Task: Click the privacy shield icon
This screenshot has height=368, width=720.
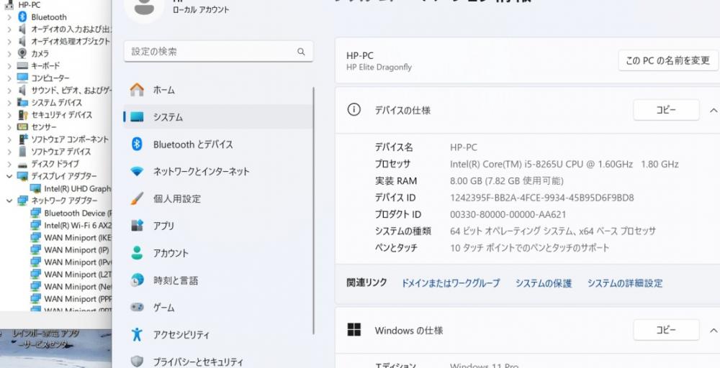Action: pos(137,362)
